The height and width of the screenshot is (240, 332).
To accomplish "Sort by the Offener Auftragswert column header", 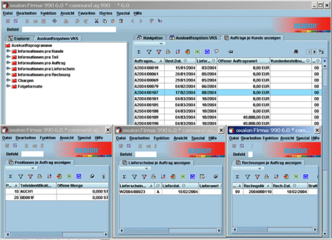I will click(243, 61).
